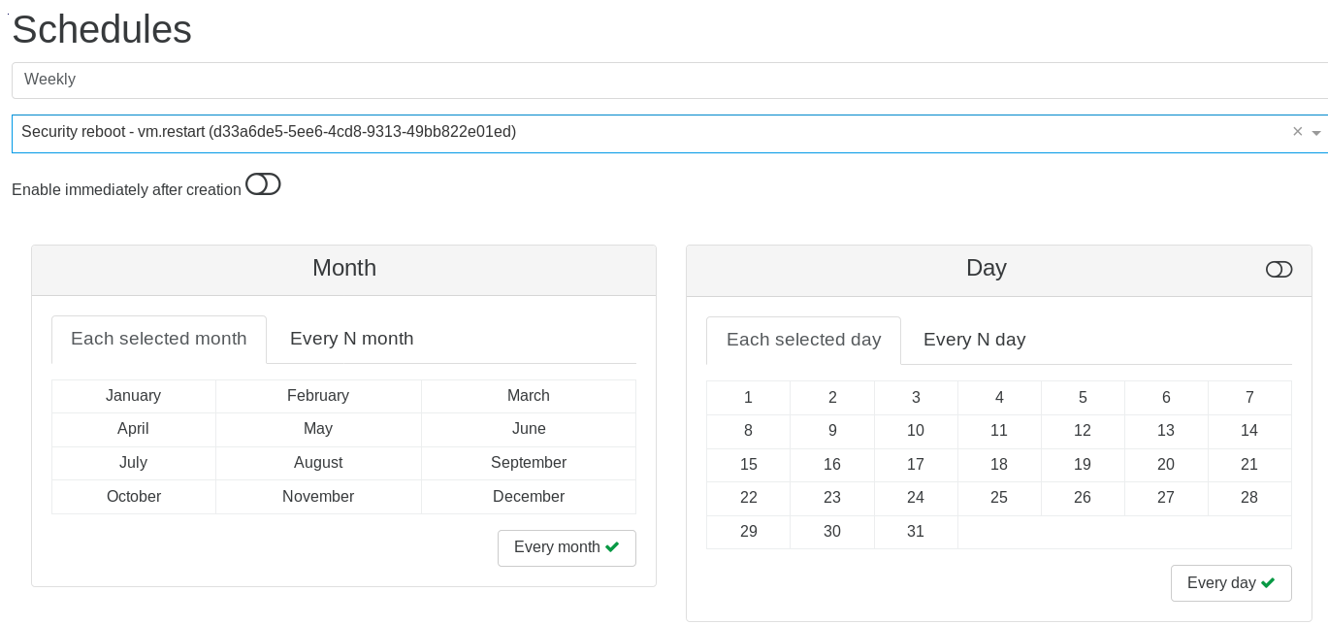The height and width of the screenshot is (625, 1328).
Task: Toggle Enable immediately after creation switch
Action: pyautogui.click(x=263, y=184)
